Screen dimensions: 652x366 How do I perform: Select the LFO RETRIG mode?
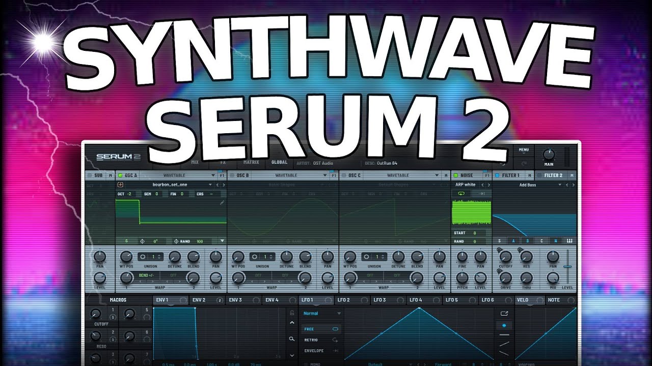click(x=321, y=340)
